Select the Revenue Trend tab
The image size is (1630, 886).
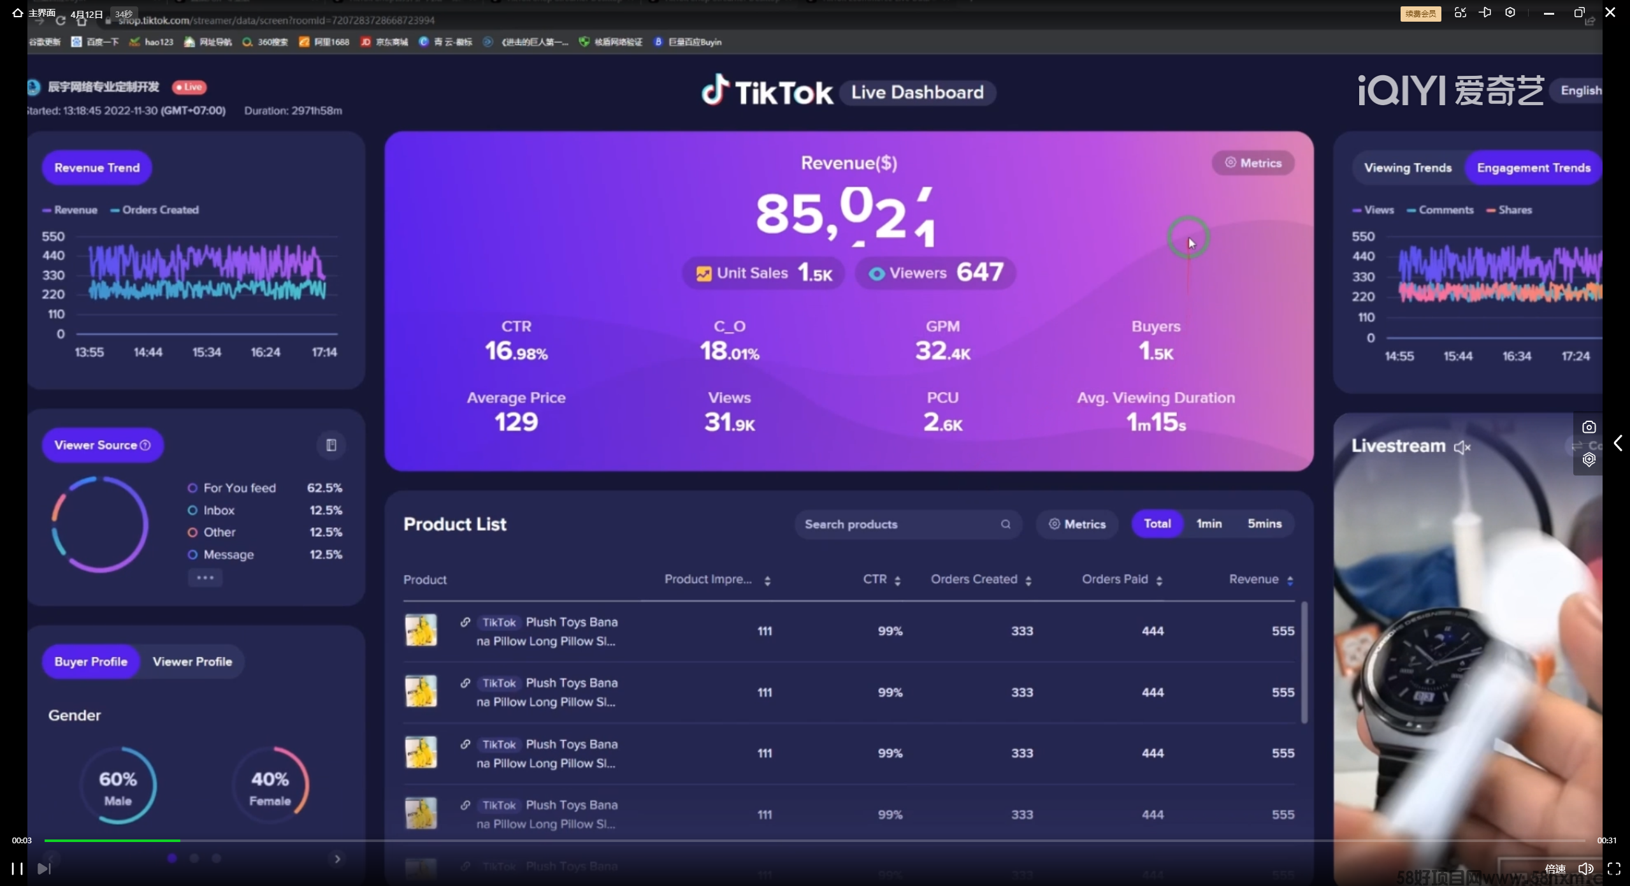[97, 168]
